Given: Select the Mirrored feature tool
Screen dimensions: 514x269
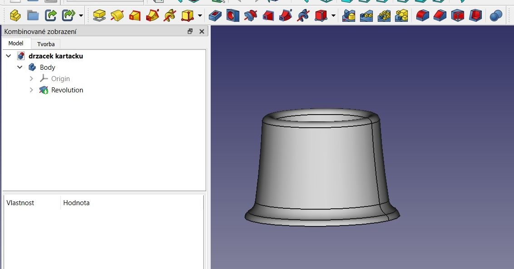Looking at the screenshot, I should tap(348, 15).
